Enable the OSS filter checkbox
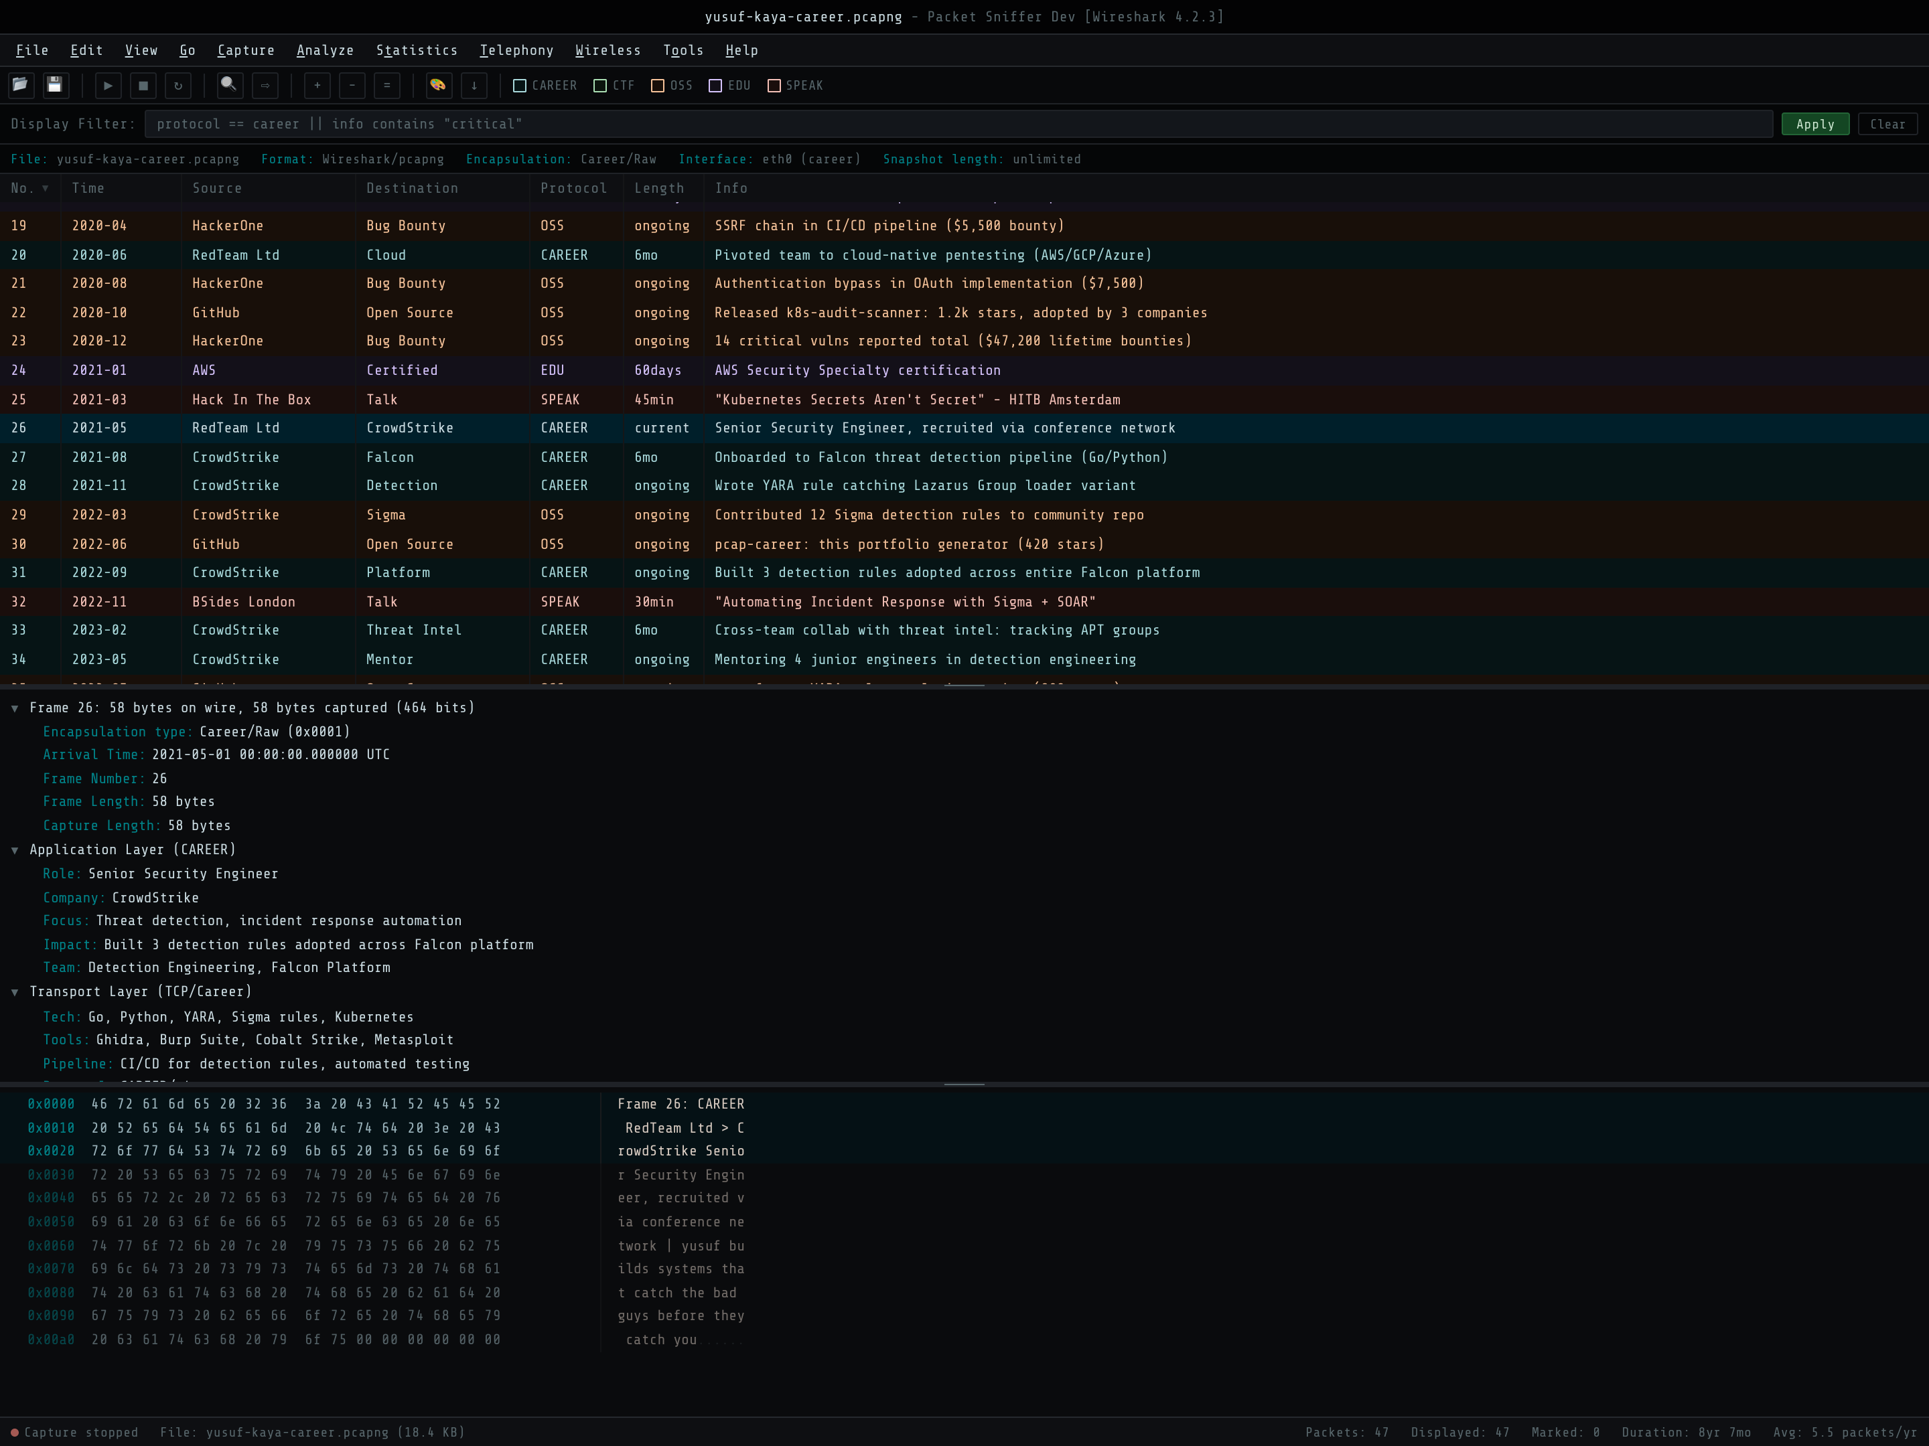Viewport: 1929px width, 1446px height. click(x=658, y=86)
